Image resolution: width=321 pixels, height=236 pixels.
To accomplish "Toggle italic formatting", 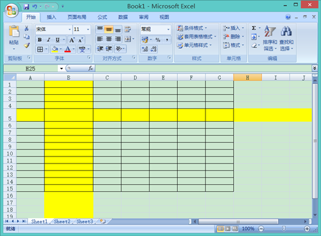I will tap(49, 40).
